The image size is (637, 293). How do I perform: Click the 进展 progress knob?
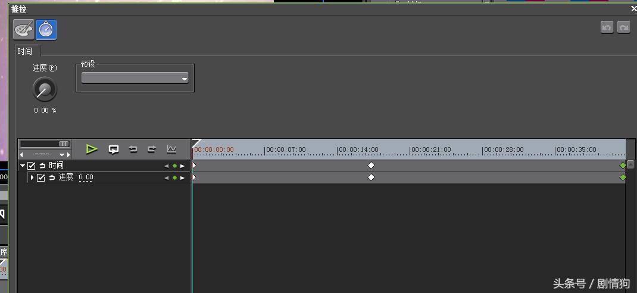45,89
